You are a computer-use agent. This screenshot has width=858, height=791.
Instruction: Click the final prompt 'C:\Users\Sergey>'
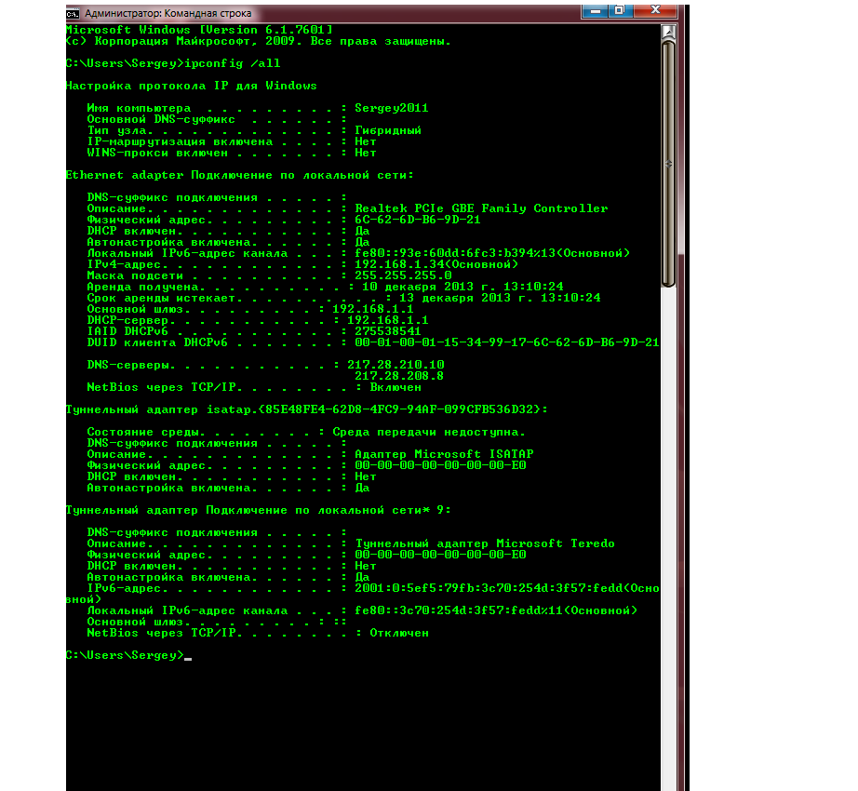pos(126,655)
